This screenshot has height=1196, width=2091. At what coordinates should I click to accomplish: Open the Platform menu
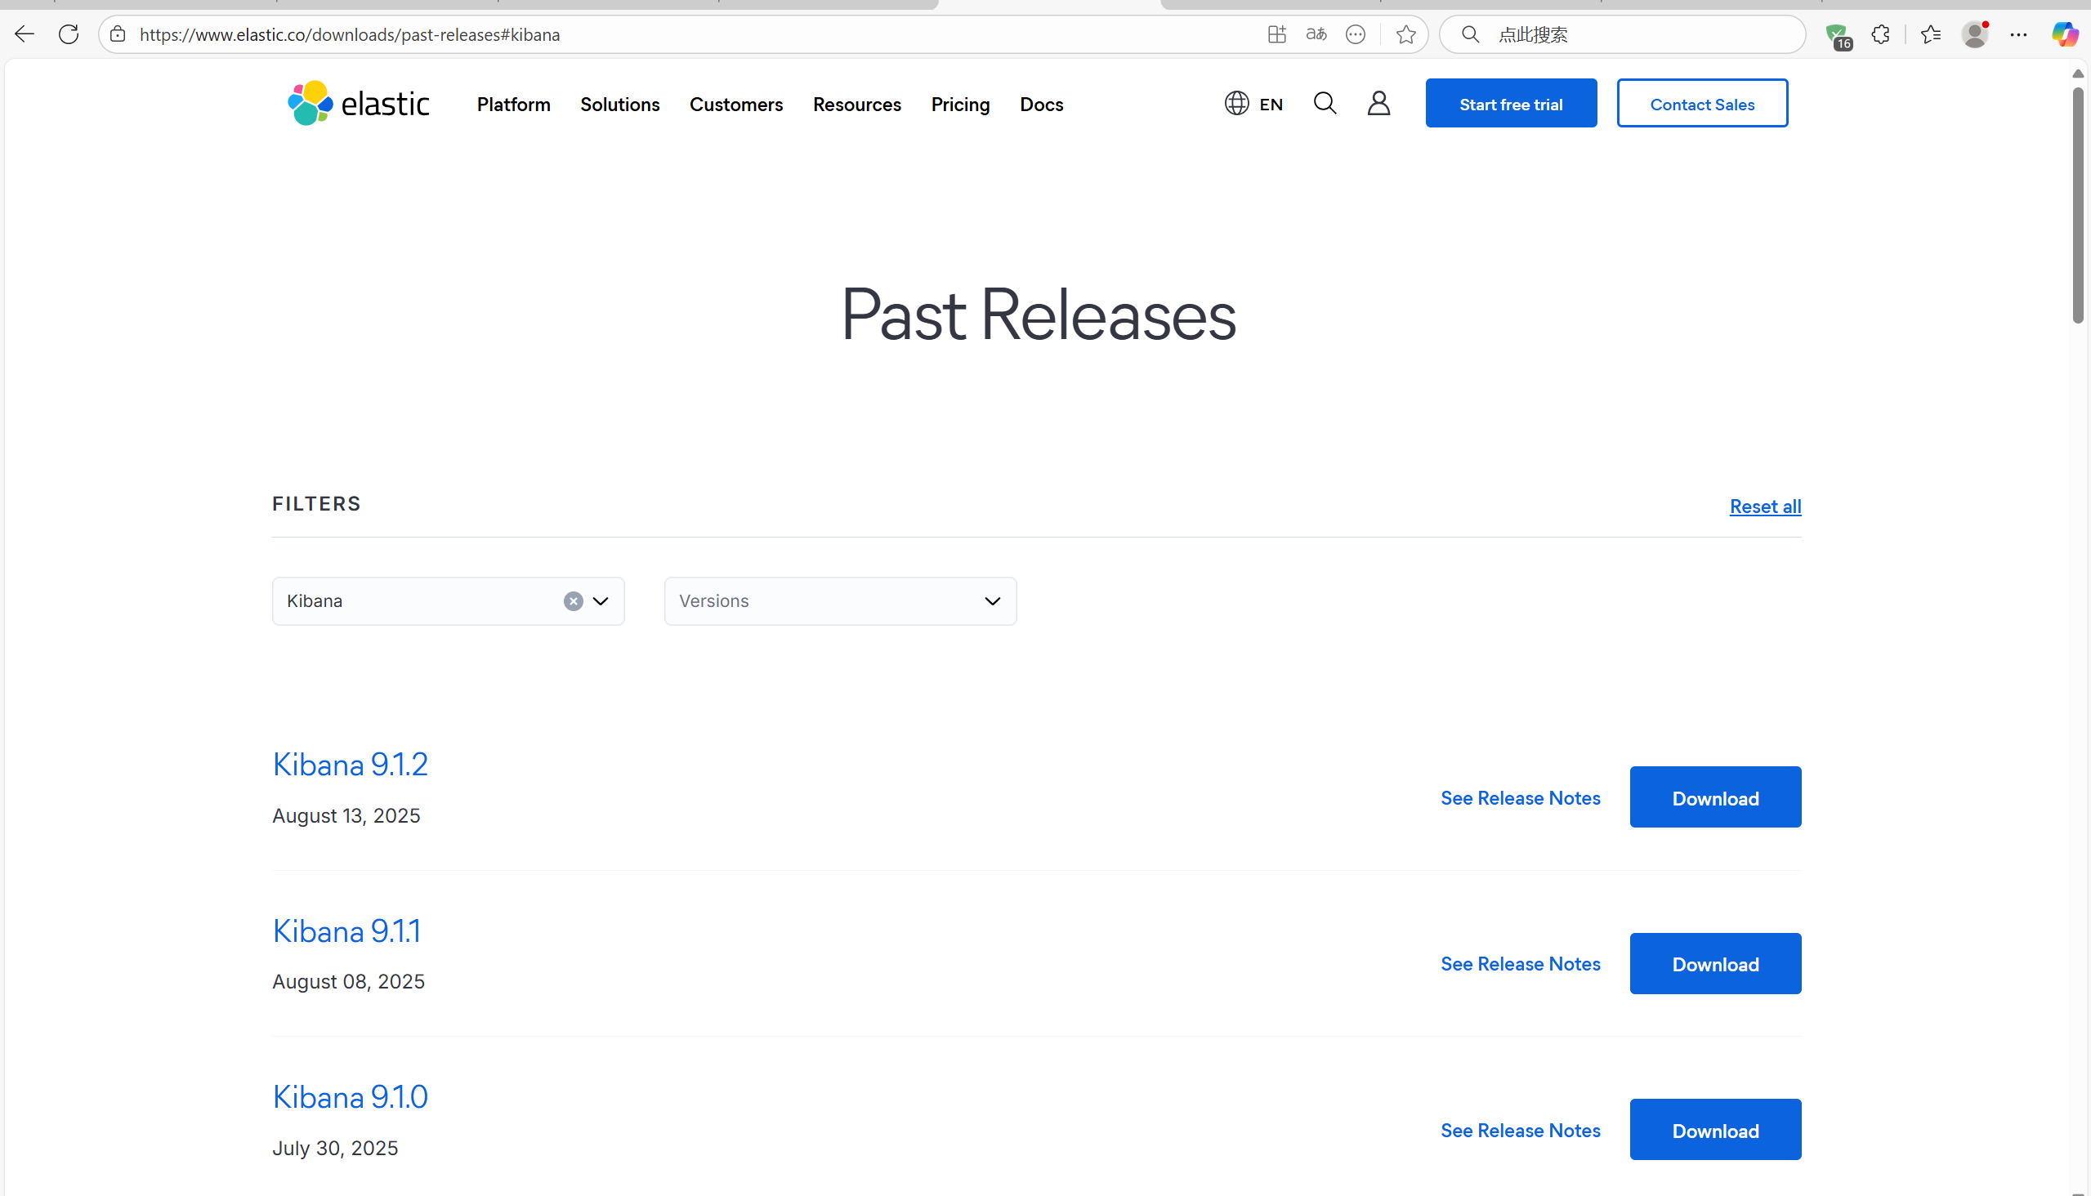(x=513, y=105)
